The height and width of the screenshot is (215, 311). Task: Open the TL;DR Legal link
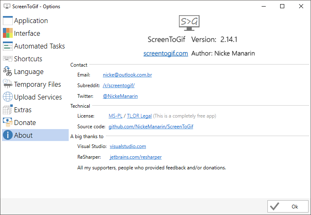[139, 116]
